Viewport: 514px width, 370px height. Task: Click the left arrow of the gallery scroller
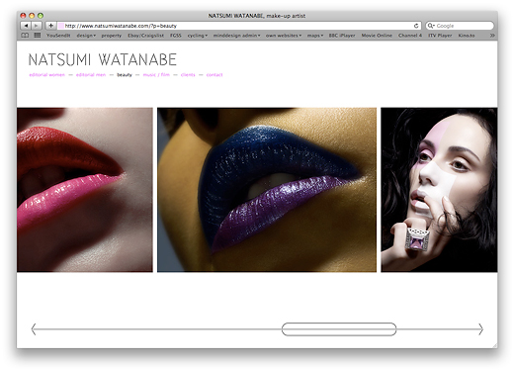[34, 329]
